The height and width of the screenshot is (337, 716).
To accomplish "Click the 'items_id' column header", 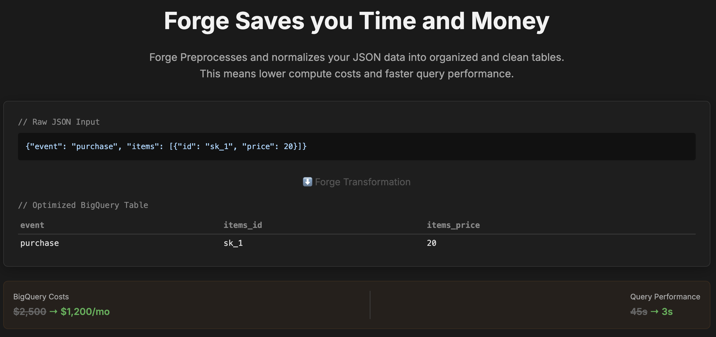I will (x=242, y=225).
